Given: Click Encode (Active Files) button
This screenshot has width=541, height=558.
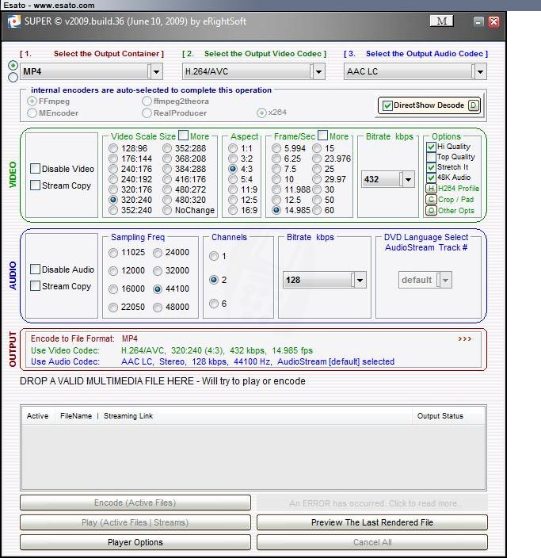Looking at the screenshot, I should (135, 503).
